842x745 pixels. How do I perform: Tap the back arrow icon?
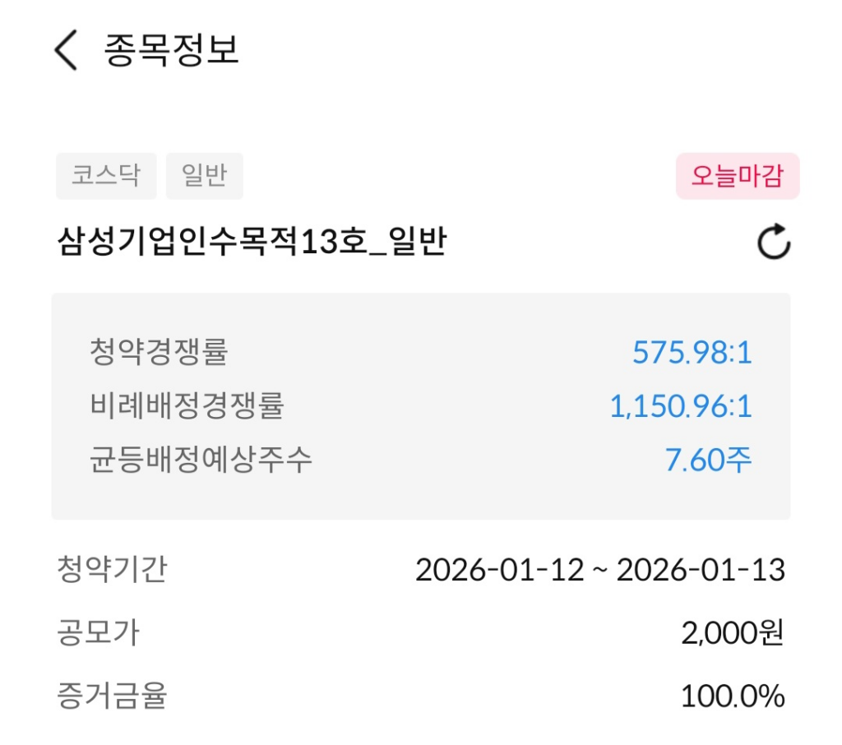click(x=66, y=50)
